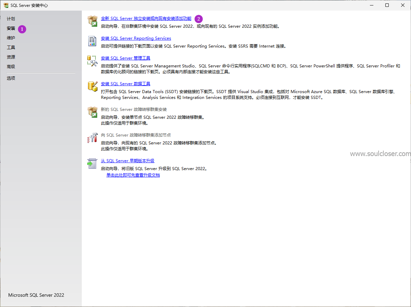Viewport: 411px width, 307px height.
Task: Open 选项 in the sidebar
Action: [11, 78]
